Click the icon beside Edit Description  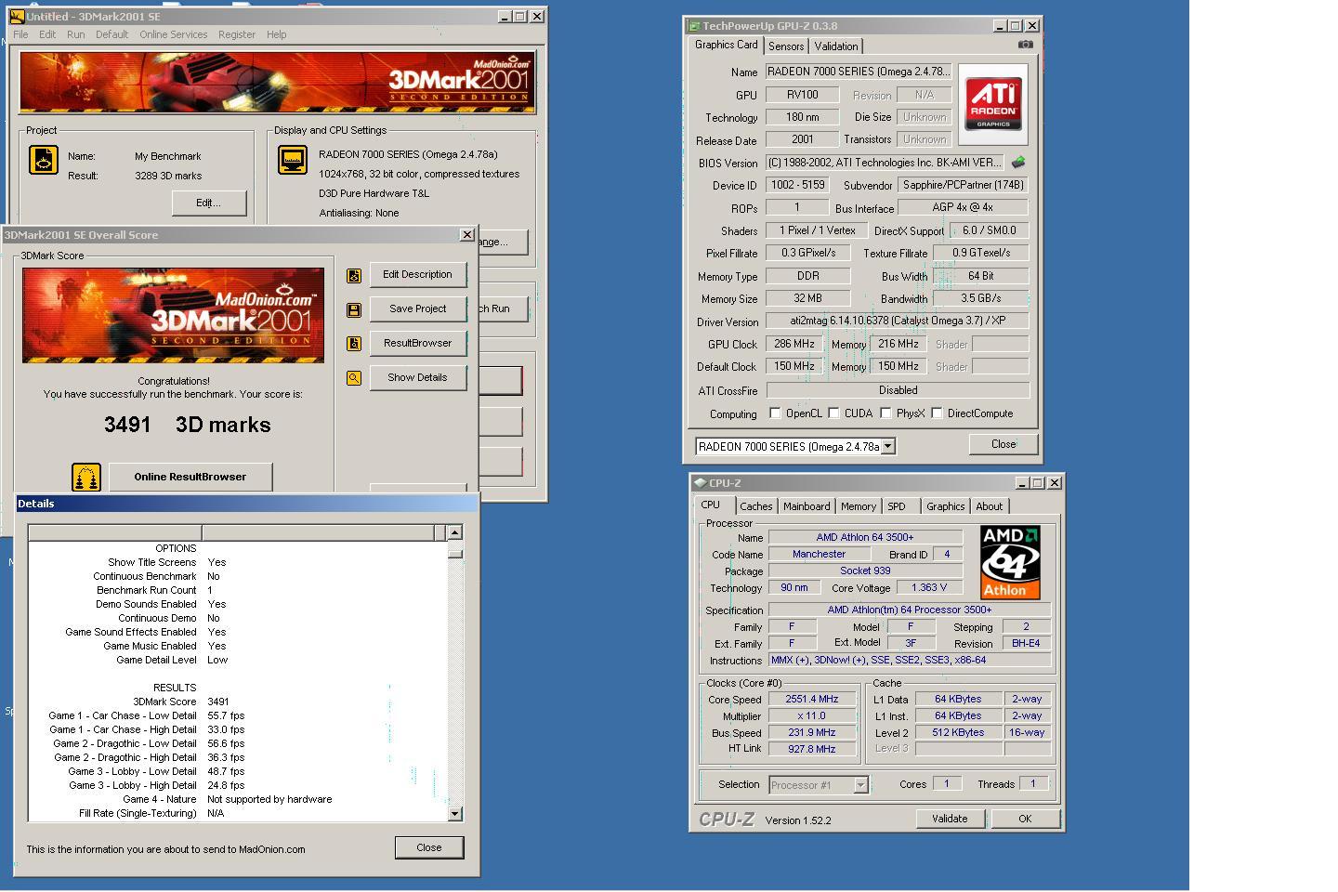point(354,275)
